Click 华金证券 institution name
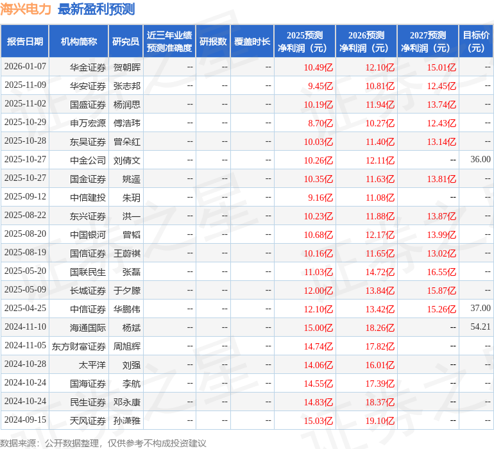The image size is (494, 449). 88,67
